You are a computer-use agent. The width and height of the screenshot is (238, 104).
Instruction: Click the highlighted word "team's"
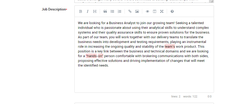[x=170, y=47]
